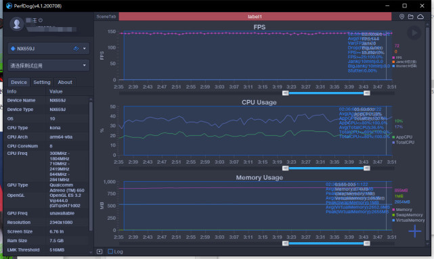This screenshot has width=434, height=259.
Task: Click the left handle of the FPS range slider
Action: click(285, 93)
